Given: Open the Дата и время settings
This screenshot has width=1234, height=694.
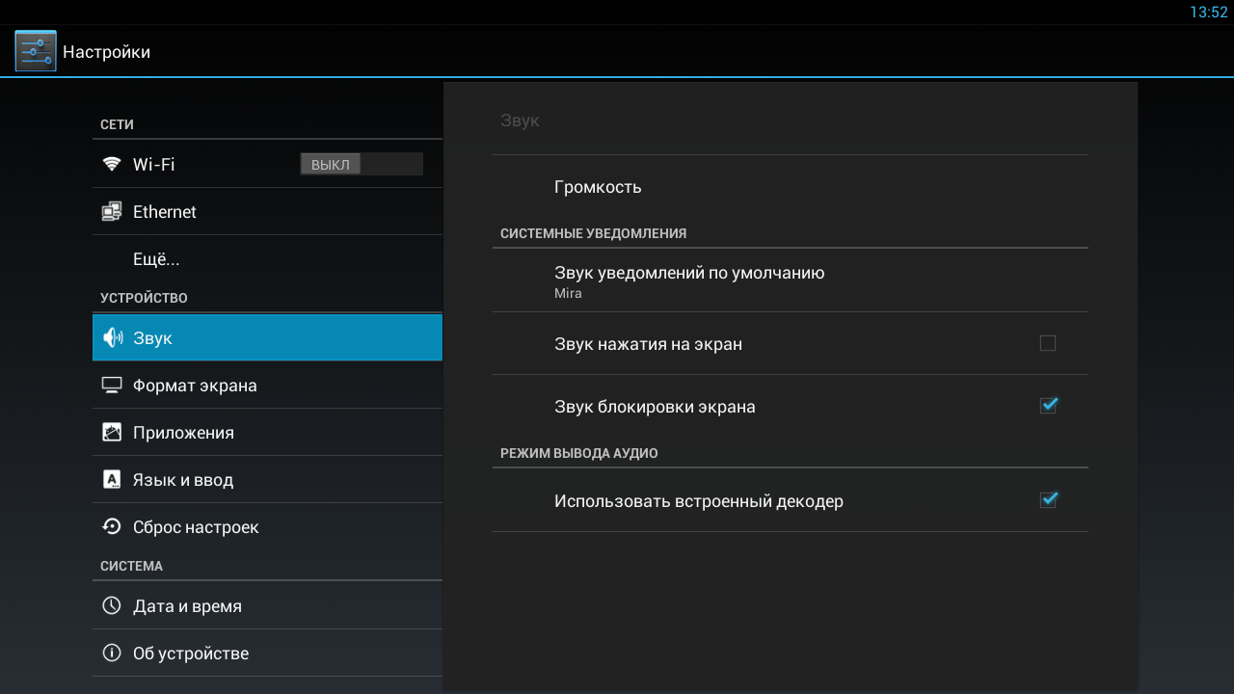Looking at the screenshot, I should pos(267,605).
